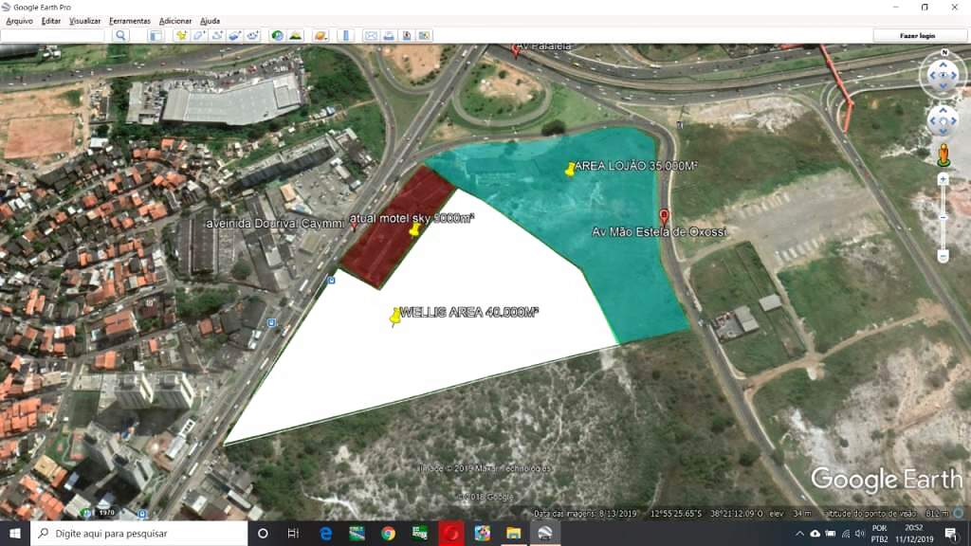The image size is (971, 546).
Task: Show the ruler tool
Action: pyautogui.click(x=346, y=35)
